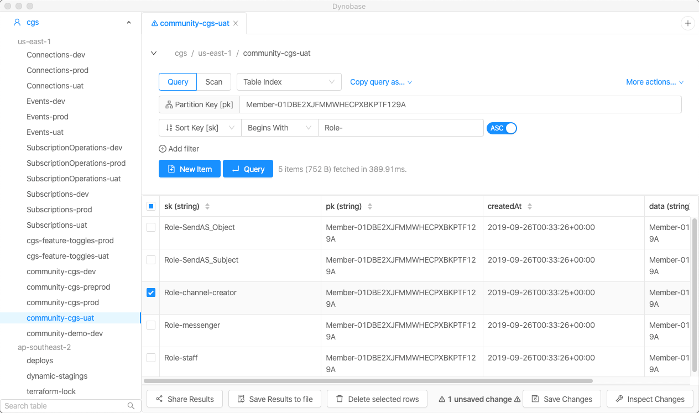Click the Role-staff sk cell
699x413 pixels.
[240, 363]
